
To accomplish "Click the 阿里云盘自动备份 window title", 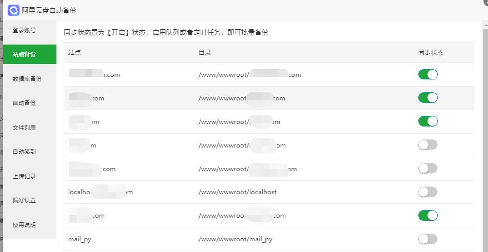I will [49, 11].
